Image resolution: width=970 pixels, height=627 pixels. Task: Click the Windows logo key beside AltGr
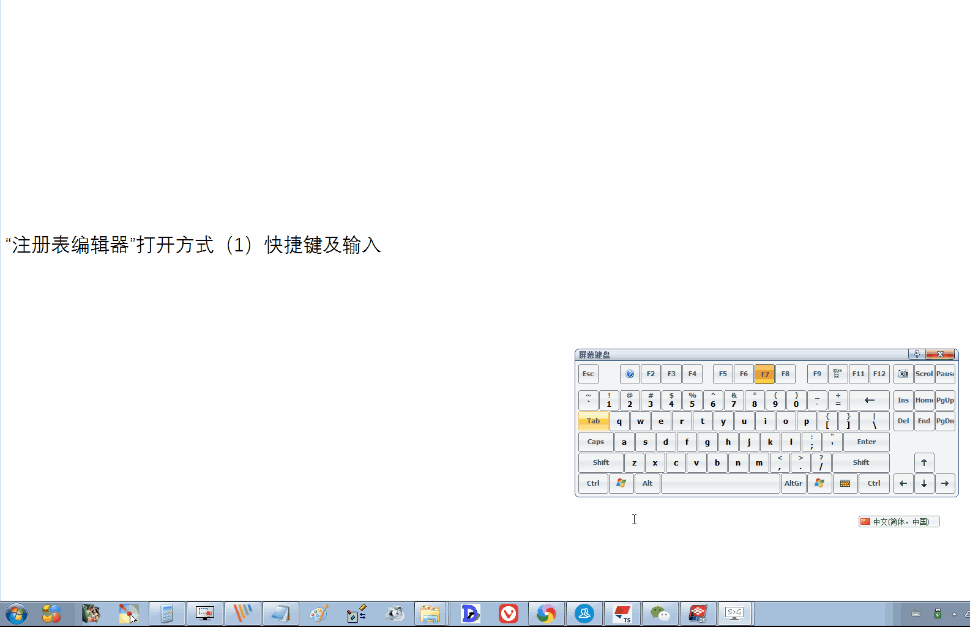(819, 483)
